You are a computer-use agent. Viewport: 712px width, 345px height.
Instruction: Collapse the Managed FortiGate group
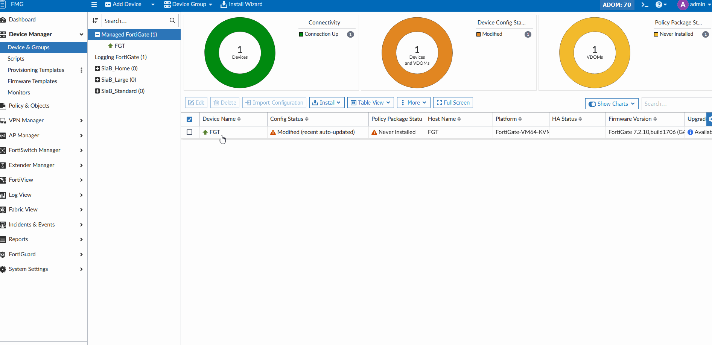pyautogui.click(x=97, y=35)
